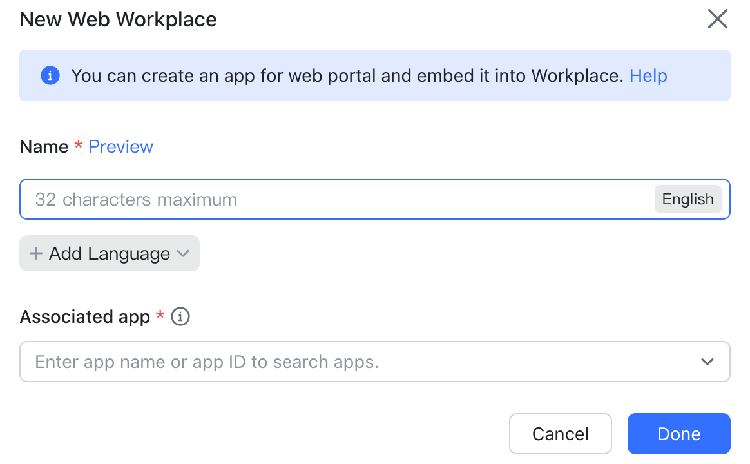Viewport: 750px width, 464px height.
Task: Select the English language badge
Action: click(687, 199)
